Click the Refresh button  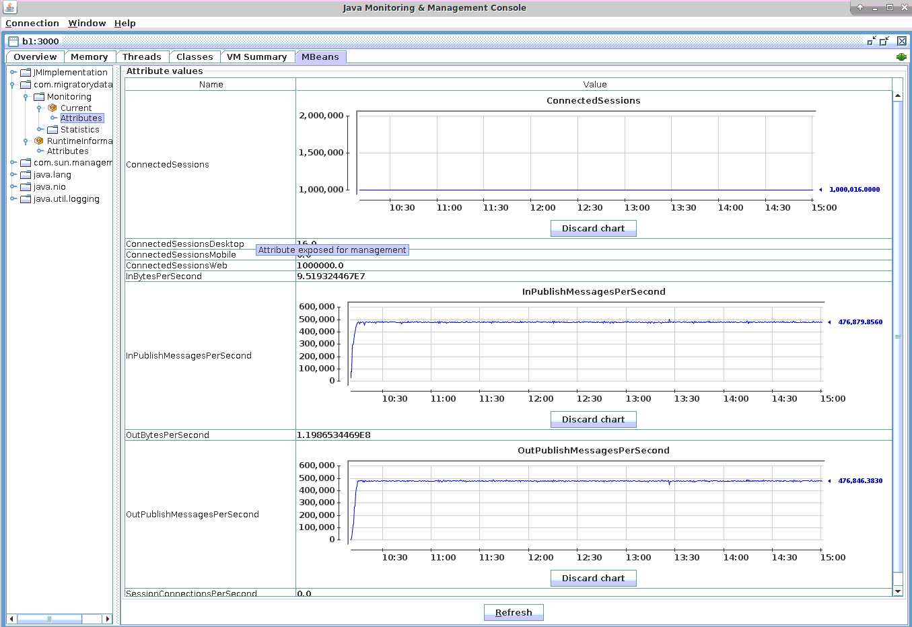coord(514,613)
